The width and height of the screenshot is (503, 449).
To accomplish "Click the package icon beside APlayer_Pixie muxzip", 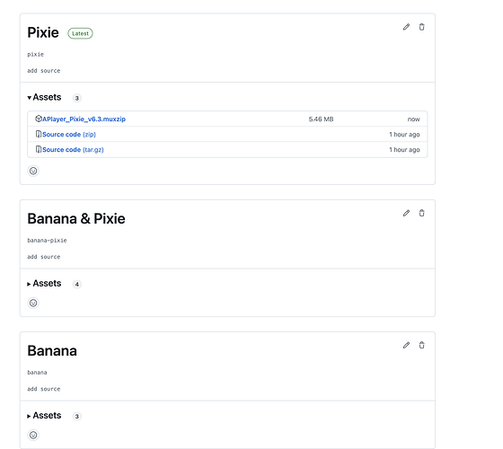I will [x=39, y=119].
